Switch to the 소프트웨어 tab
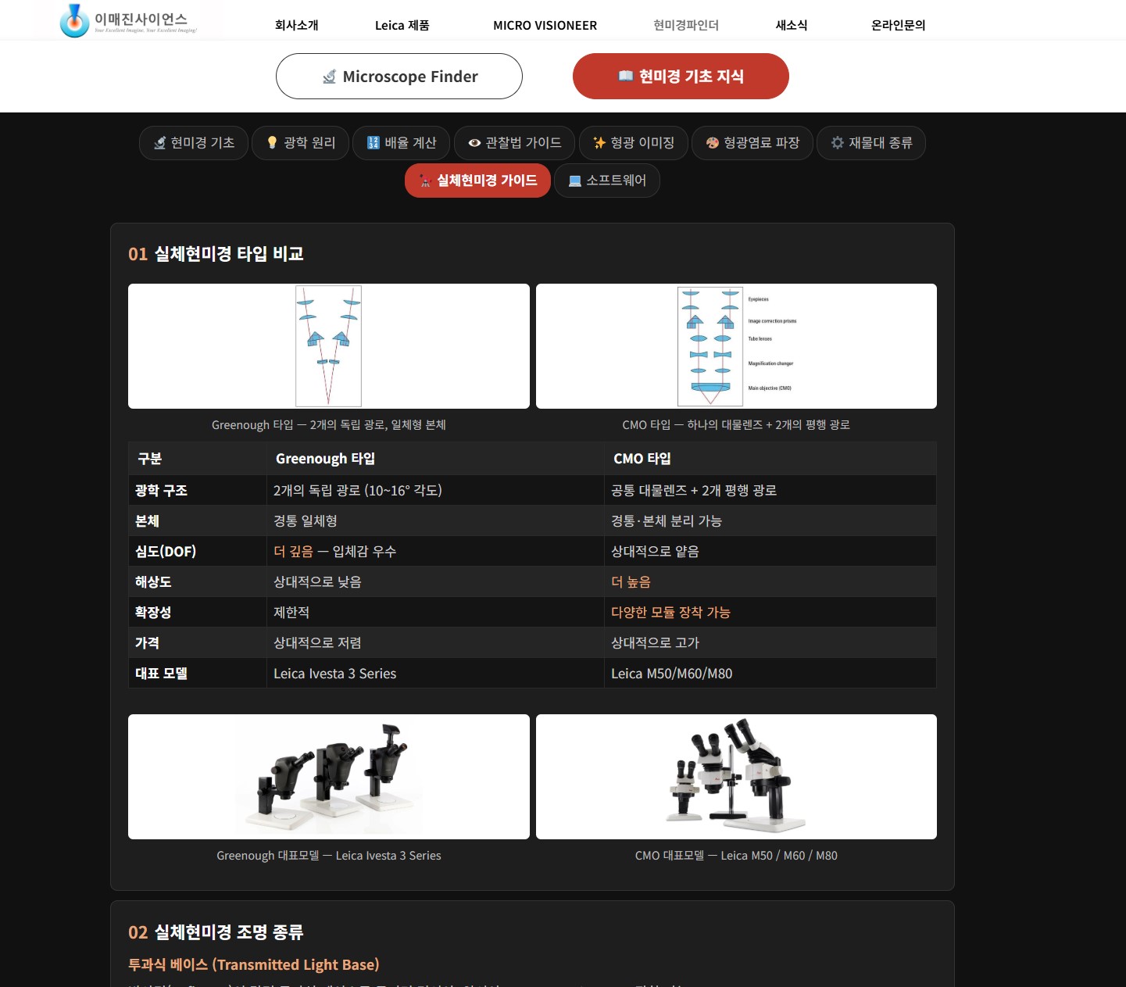Image resolution: width=1126 pixels, height=987 pixels. (607, 181)
